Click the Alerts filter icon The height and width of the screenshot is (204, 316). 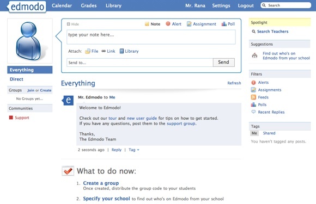click(253, 83)
